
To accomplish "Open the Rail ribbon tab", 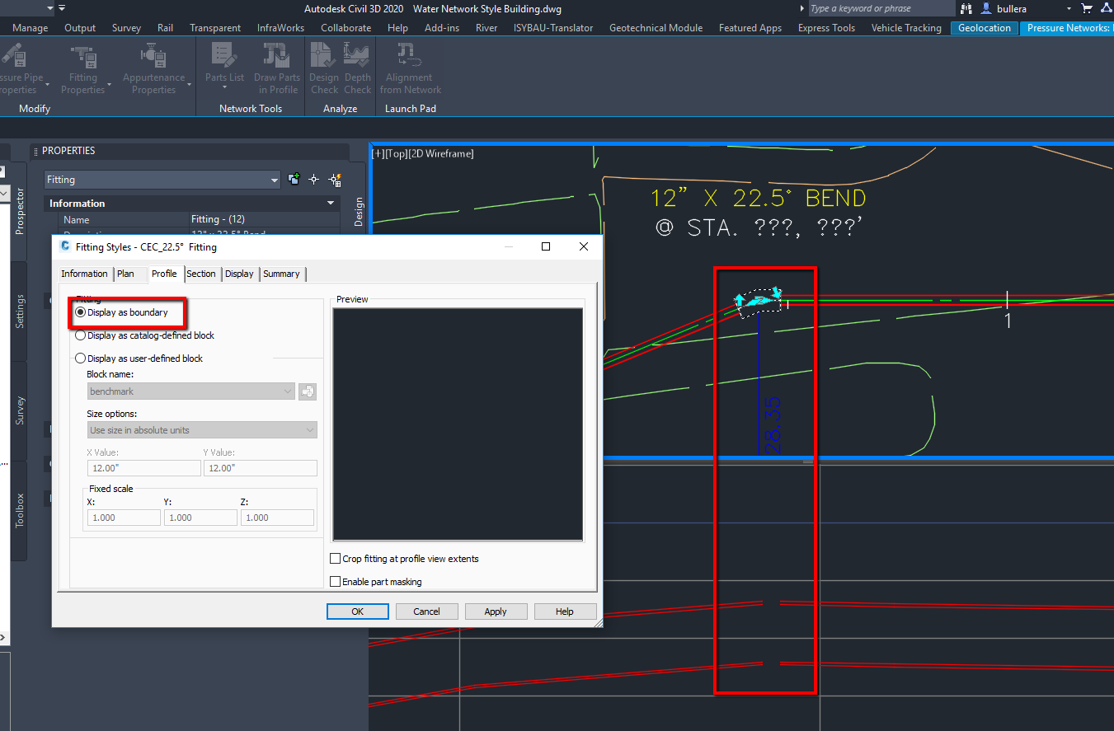I will click(x=165, y=28).
